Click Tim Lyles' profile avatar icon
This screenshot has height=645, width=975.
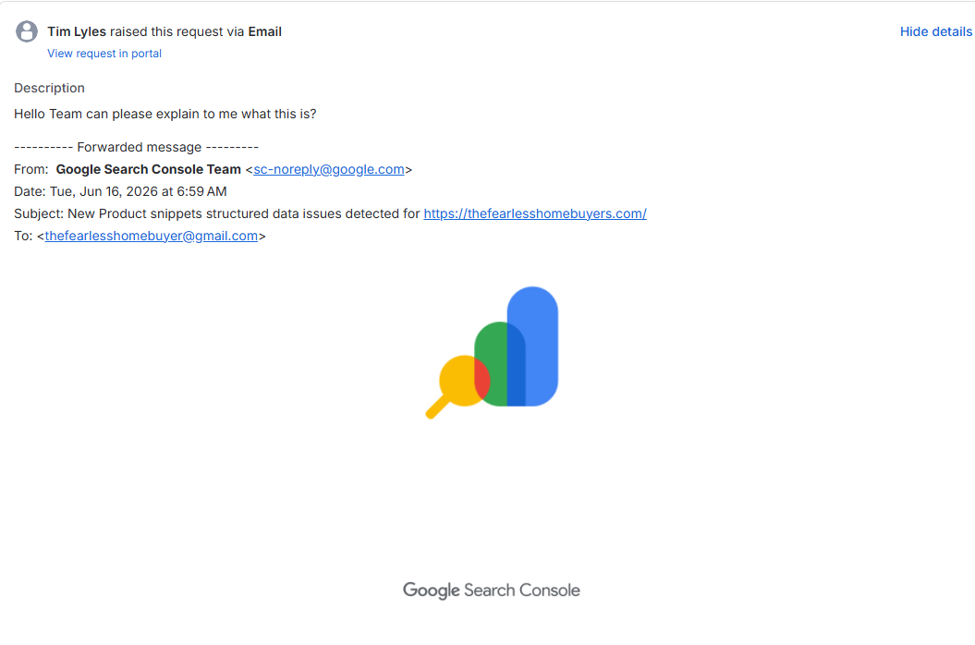[26, 31]
